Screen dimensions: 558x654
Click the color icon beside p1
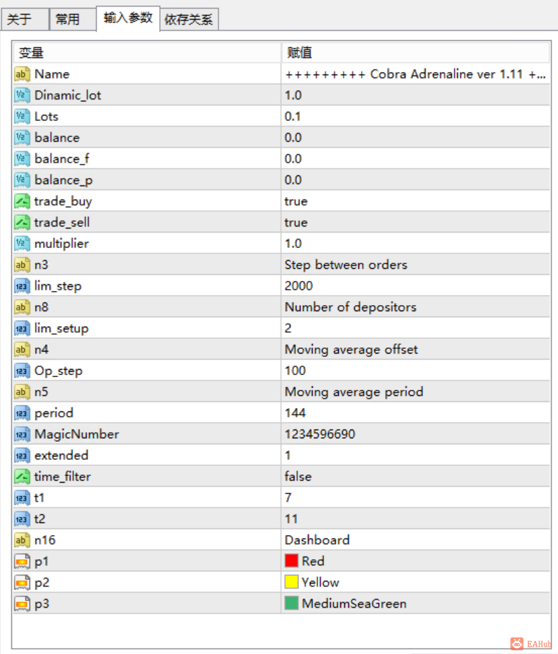(x=22, y=562)
